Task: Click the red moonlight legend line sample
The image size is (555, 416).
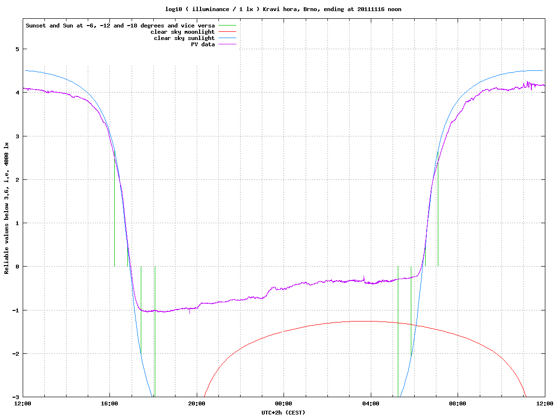Action: point(227,32)
